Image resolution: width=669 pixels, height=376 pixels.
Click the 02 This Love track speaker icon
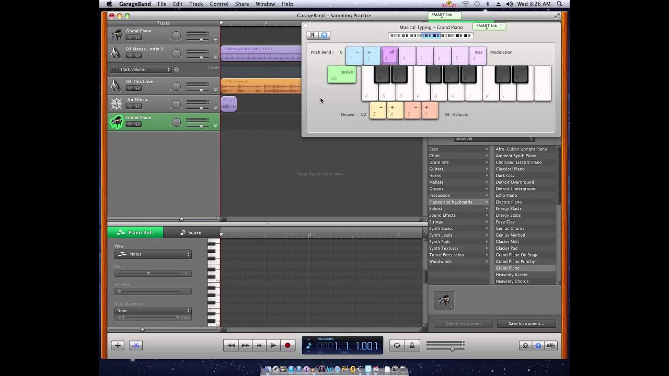[116, 86]
